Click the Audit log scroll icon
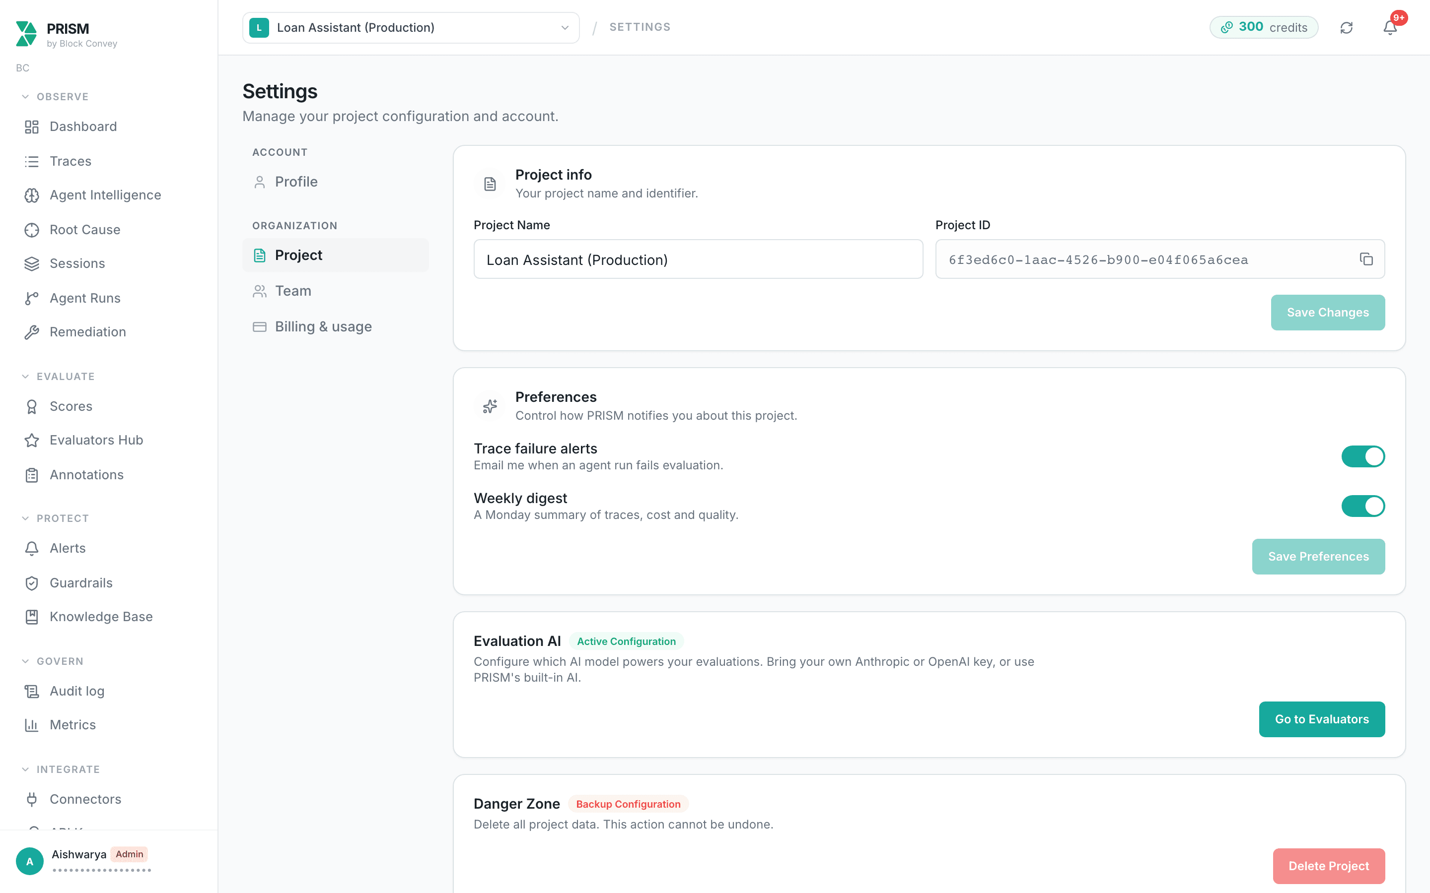 point(32,691)
